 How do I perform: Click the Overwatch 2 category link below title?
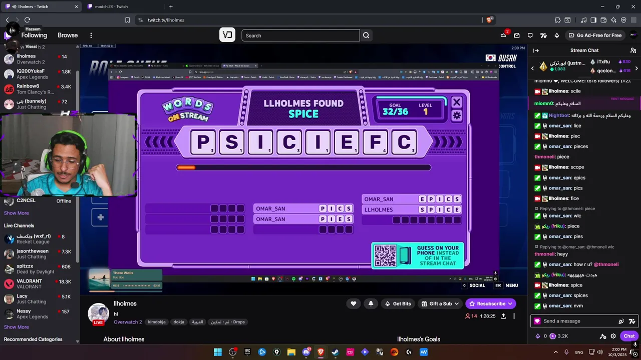click(x=128, y=322)
